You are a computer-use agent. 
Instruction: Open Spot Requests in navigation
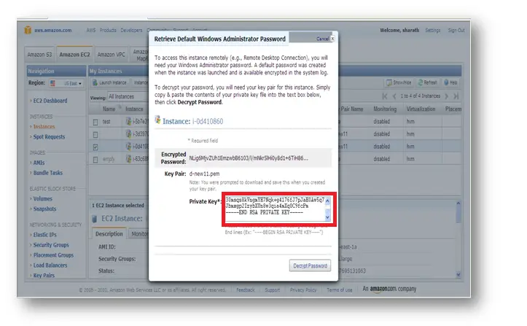pyautogui.click(x=49, y=136)
